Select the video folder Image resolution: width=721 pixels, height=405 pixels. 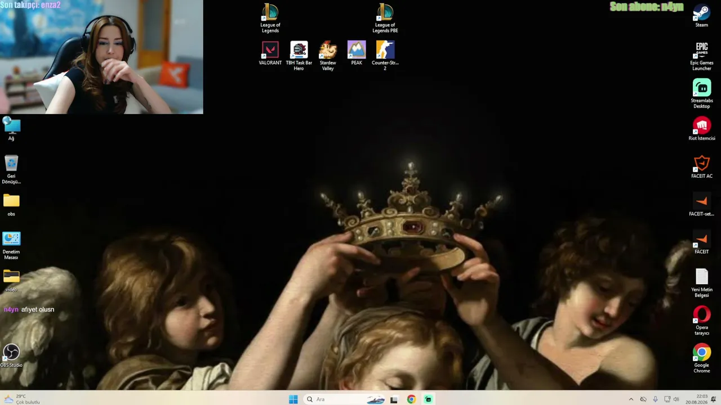coord(11,280)
